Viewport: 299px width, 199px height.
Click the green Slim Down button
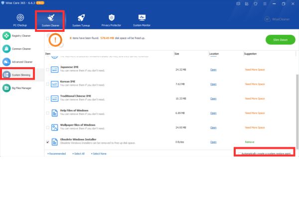pos(280,40)
